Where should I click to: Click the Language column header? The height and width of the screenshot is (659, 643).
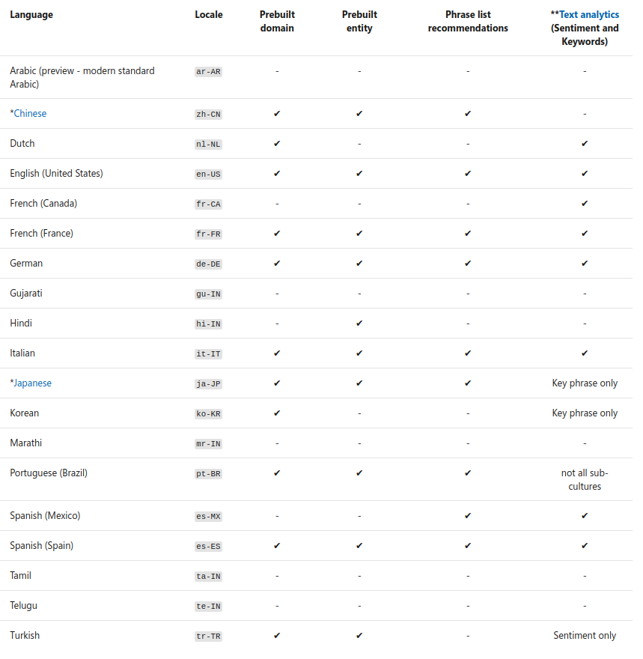pos(31,15)
